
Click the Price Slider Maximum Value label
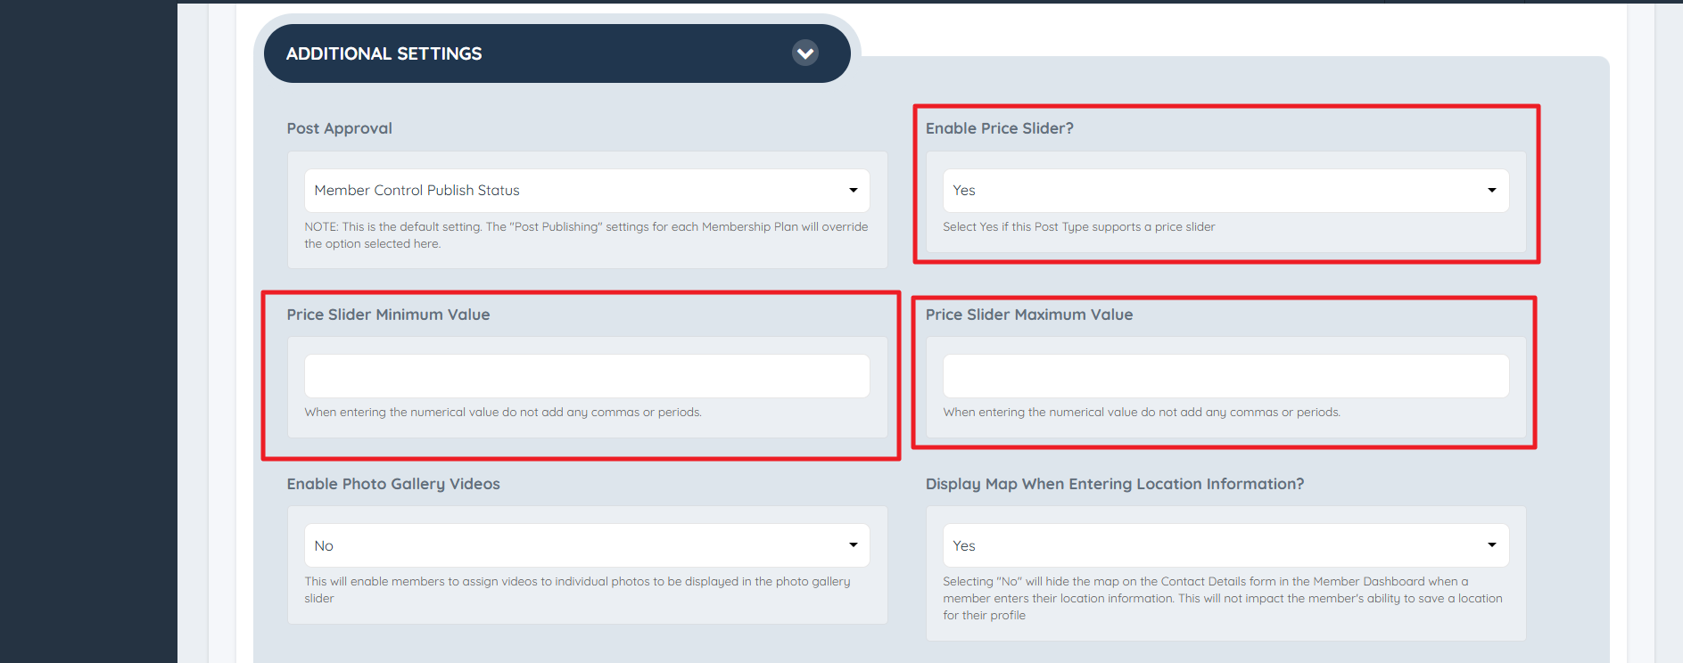tap(1029, 315)
